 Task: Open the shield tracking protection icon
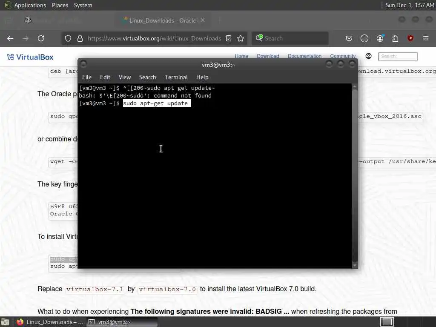pyautogui.click(x=68, y=38)
